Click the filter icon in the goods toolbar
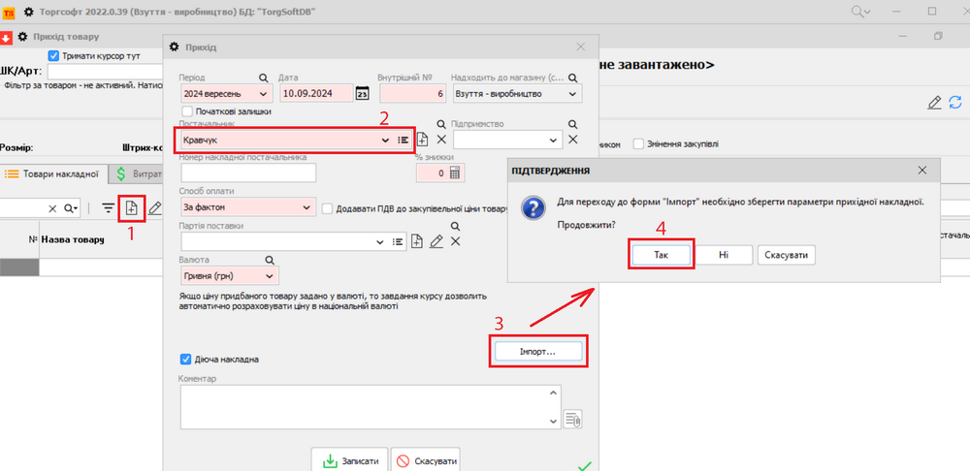This screenshot has width=970, height=471. (x=109, y=207)
